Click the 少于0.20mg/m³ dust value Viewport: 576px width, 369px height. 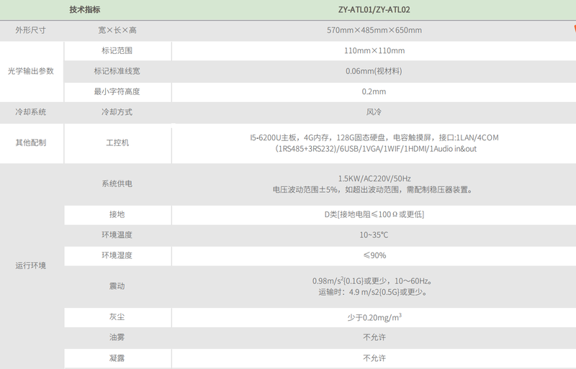coord(374,316)
